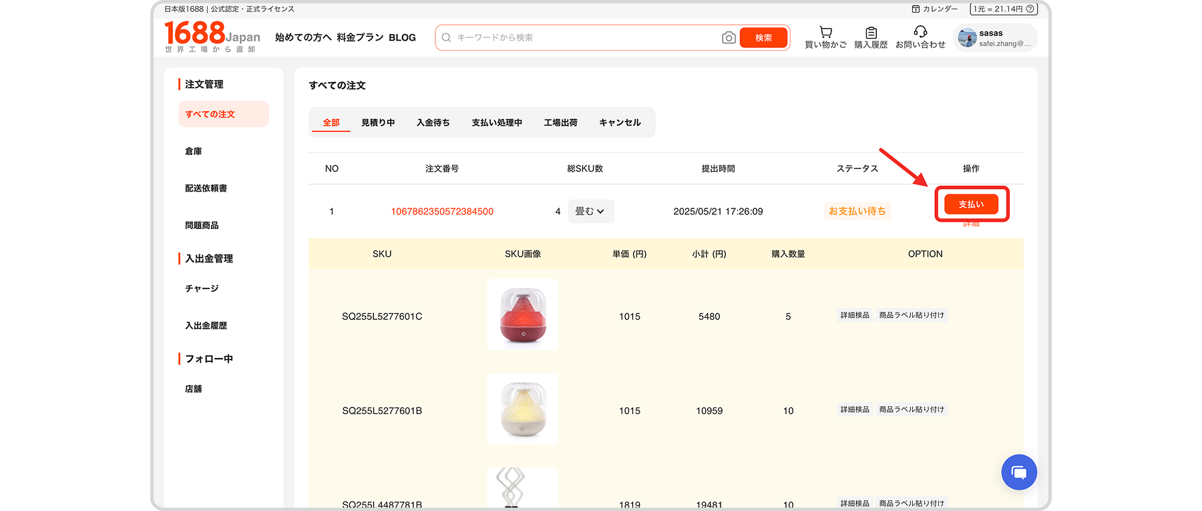Open user profile avatar sasas

[x=967, y=37]
